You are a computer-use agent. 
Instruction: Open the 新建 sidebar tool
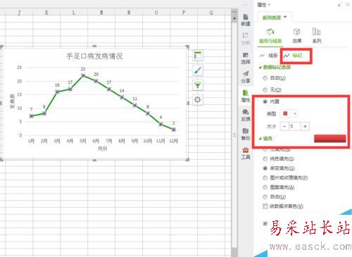coord(246,20)
